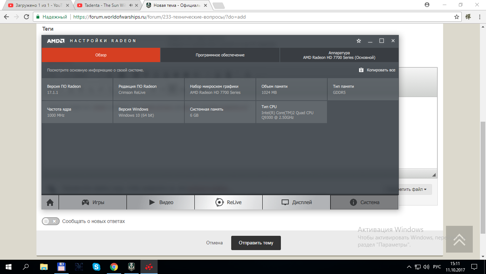Open the Windows Start menu
486x274 pixels.
9,267
